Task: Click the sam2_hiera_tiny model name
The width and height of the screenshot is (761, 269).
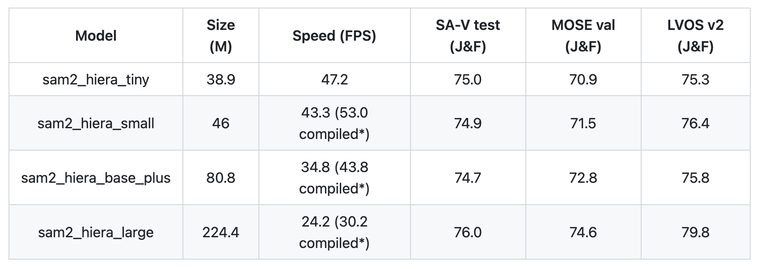Action: 96,80
